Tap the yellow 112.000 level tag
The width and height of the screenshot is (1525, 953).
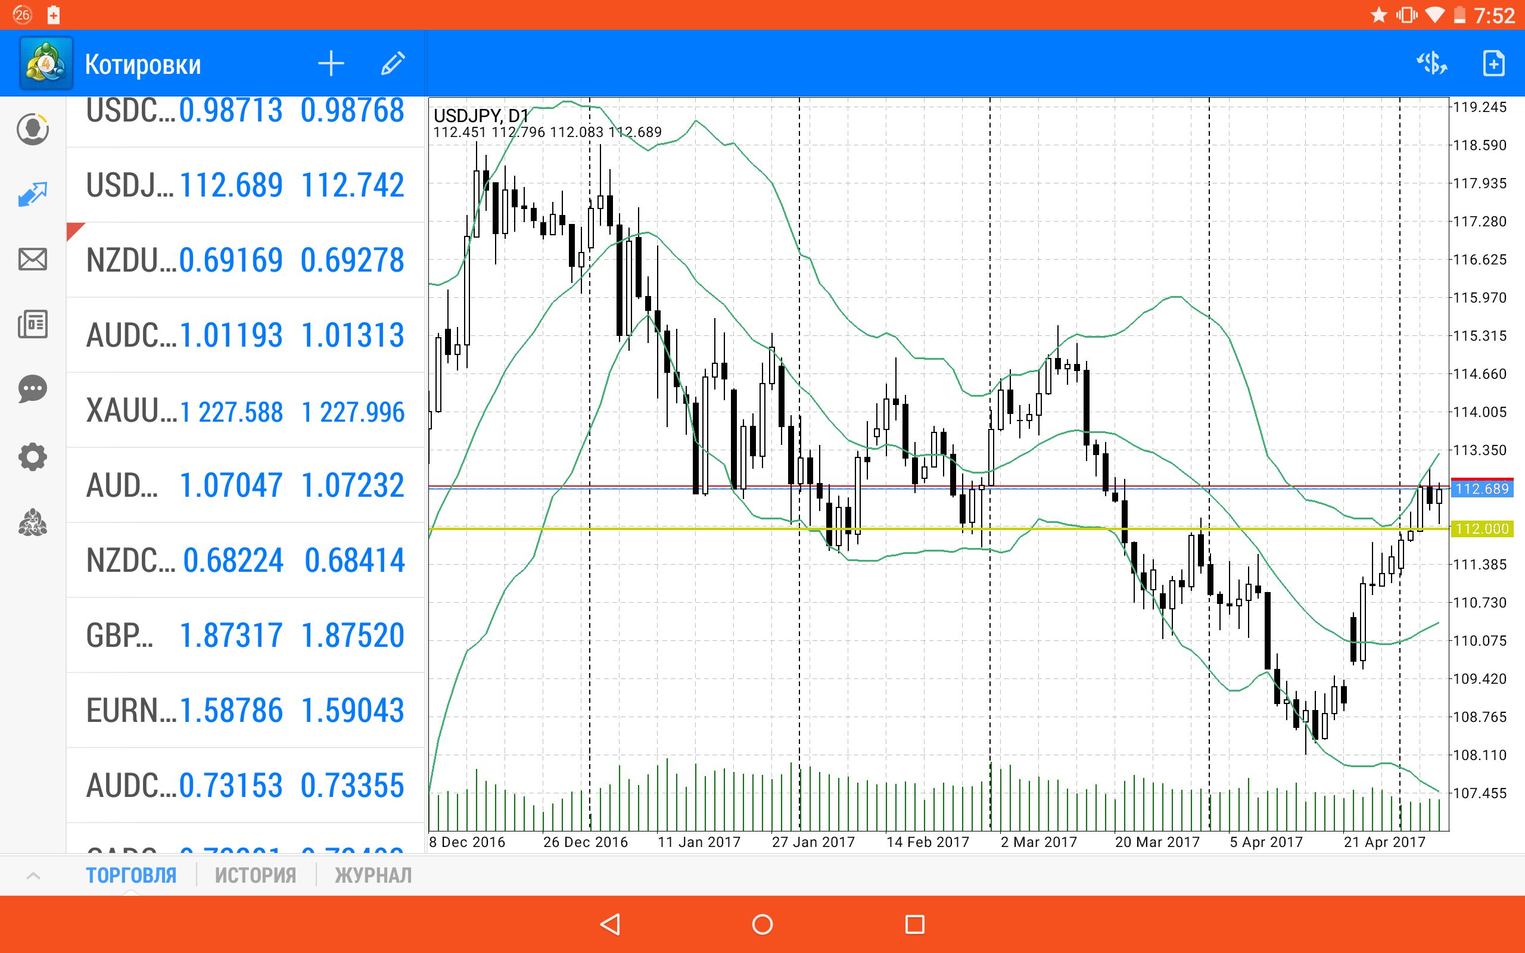pos(1482,528)
